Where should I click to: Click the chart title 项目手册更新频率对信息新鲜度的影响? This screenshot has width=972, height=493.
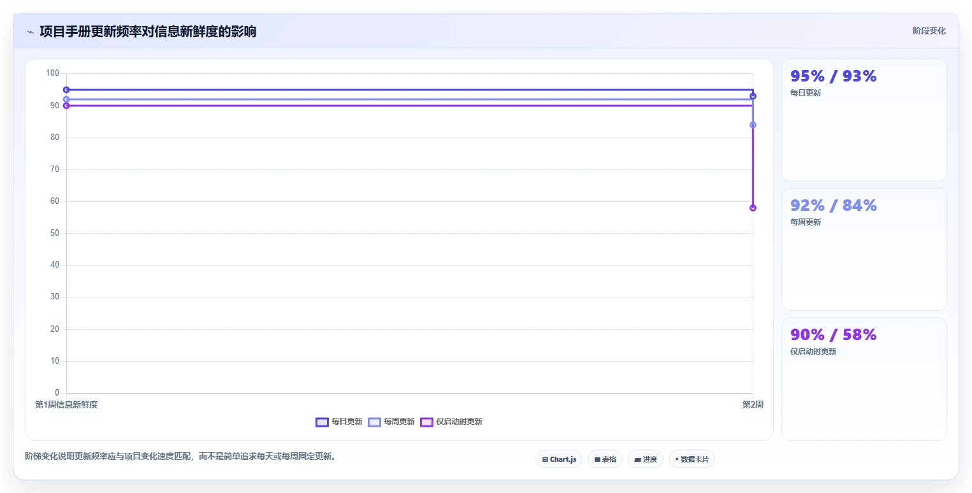148,32
